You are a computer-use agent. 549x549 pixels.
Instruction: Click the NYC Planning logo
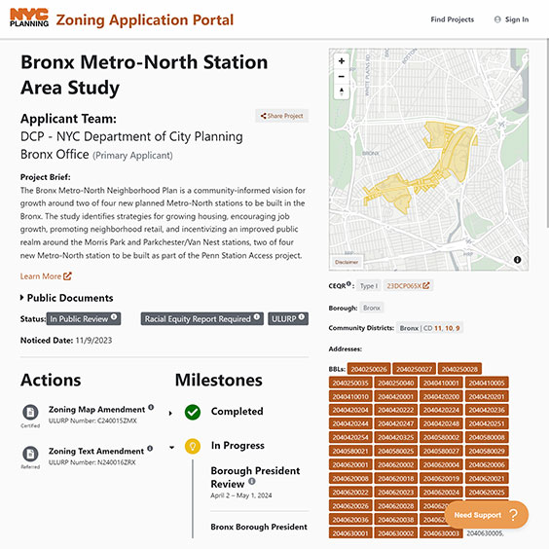(29, 18)
